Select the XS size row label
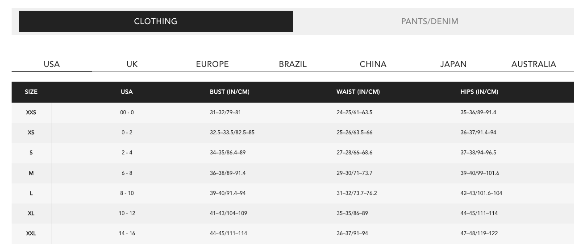 [x=31, y=133]
